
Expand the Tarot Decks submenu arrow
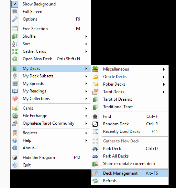(164, 92)
